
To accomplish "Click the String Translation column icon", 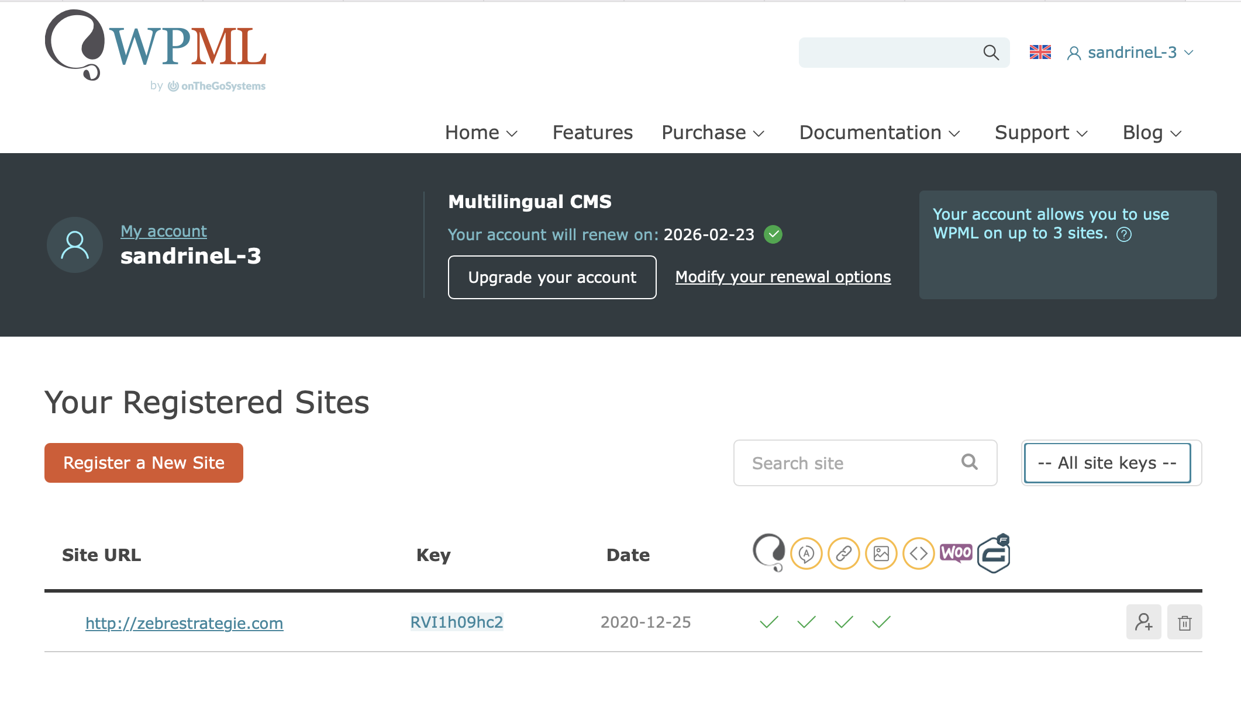I will tap(806, 553).
